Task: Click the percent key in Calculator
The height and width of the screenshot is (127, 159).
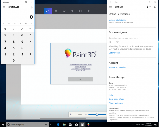Action: (x=5, y=29)
